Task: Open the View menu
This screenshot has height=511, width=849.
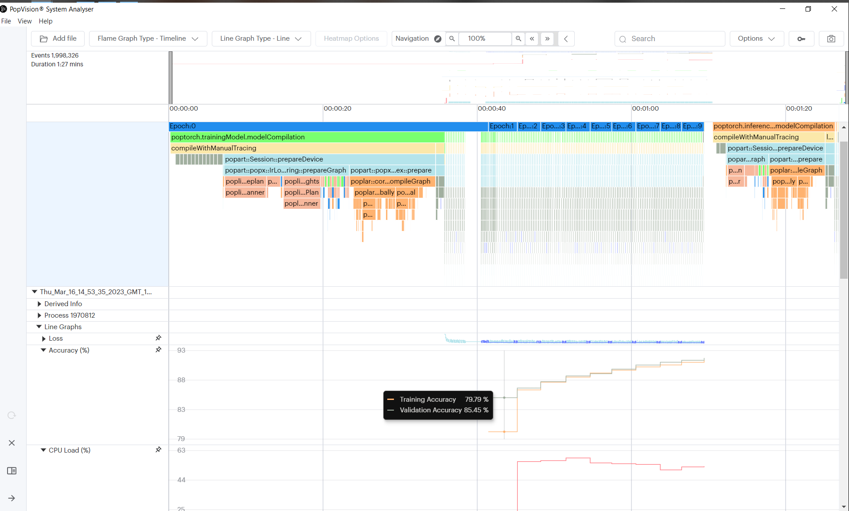Action: 24,21
